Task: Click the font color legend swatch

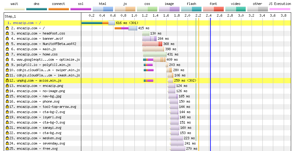Action: (x=213, y=9)
